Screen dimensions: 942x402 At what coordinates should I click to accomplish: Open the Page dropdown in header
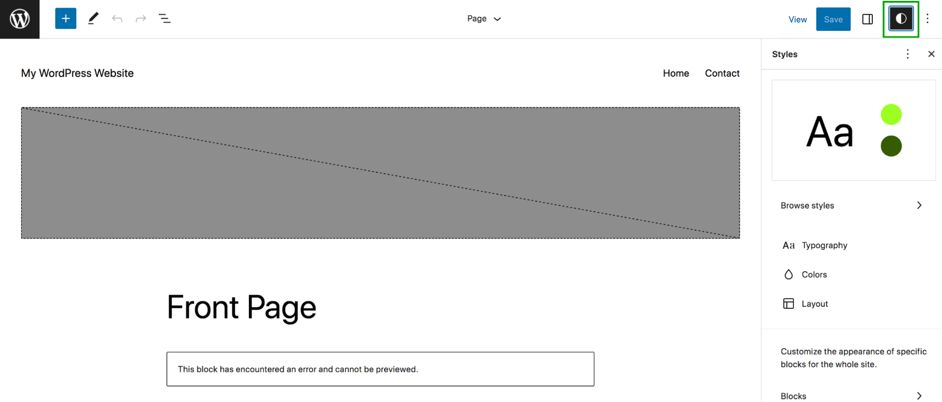pos(484,19)
